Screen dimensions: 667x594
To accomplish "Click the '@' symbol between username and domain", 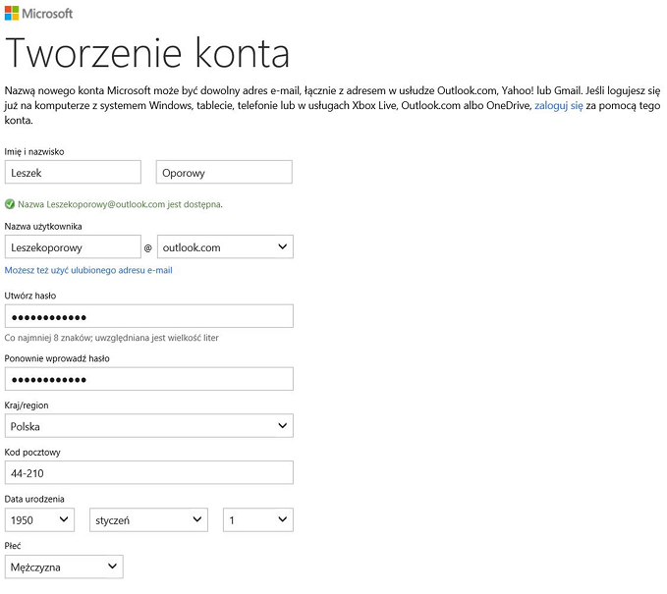I will tap(148, 247).
